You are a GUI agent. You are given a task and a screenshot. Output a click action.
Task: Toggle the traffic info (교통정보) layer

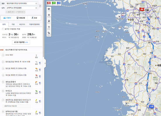[x=49, y=34]
